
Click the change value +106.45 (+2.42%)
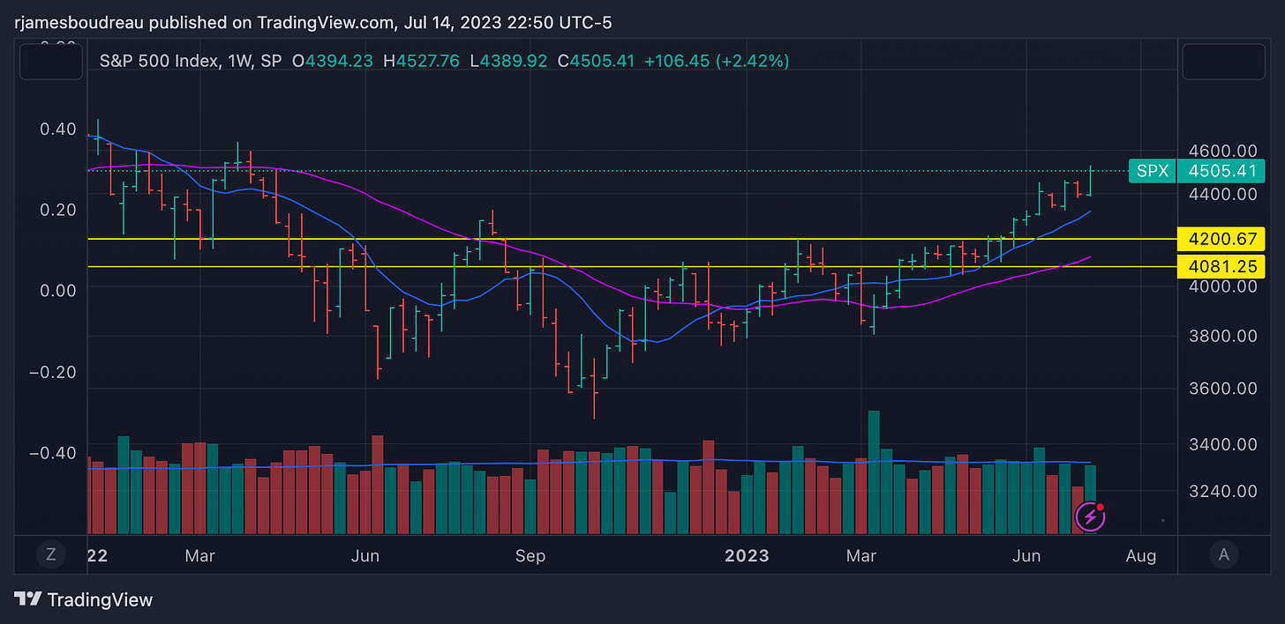(716, 61)
